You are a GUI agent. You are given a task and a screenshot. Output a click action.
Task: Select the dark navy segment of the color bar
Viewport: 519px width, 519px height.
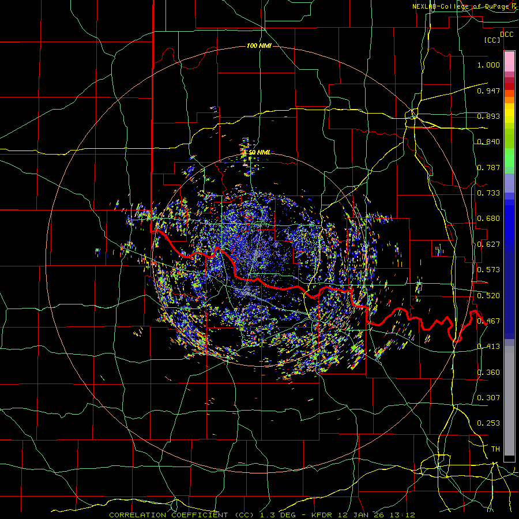509,294
